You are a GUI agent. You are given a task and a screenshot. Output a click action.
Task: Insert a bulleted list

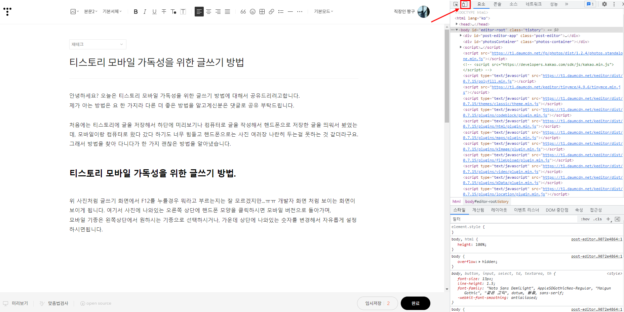[x=281, y=11]
